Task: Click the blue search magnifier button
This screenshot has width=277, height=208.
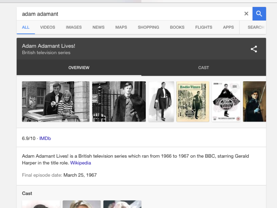Action: coord(259,14)
